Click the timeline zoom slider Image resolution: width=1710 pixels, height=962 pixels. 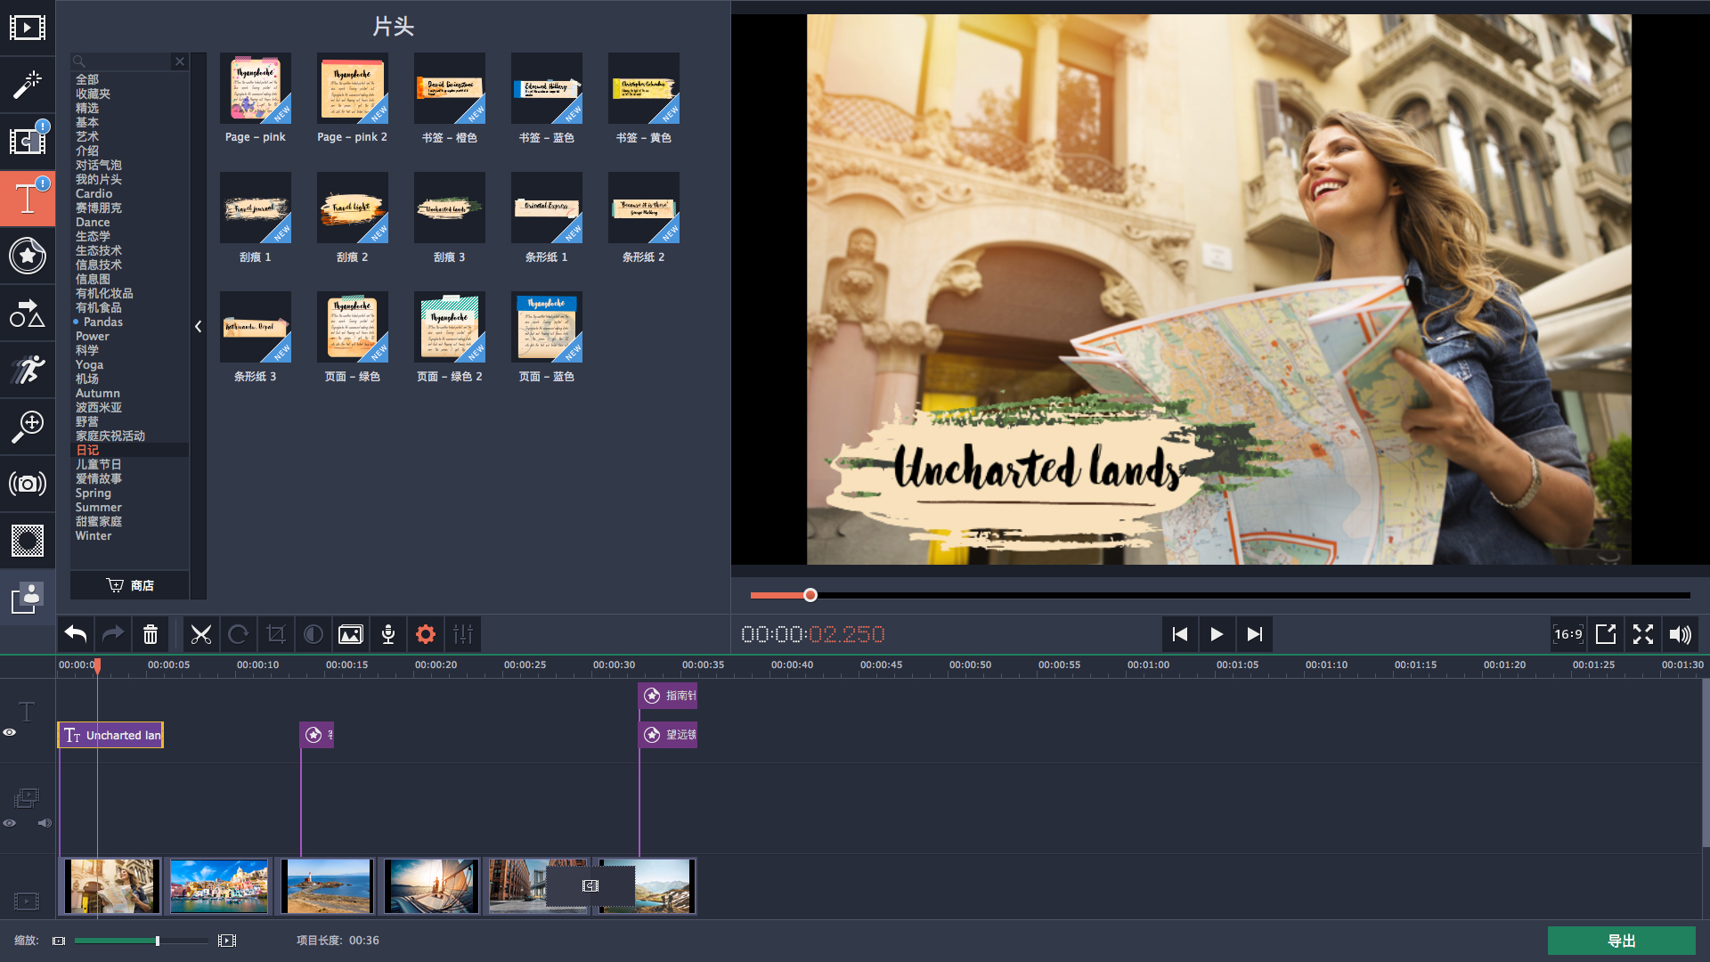(158, 941)
